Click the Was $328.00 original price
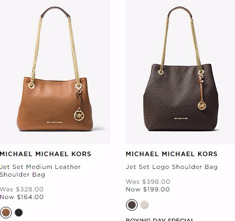 (22, 189)
